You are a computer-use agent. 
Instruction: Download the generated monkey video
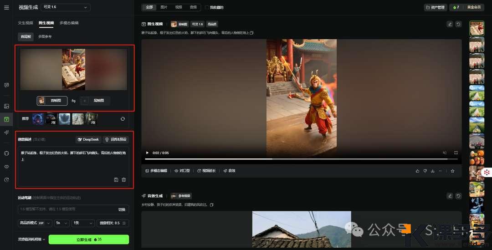coord(432,171)
